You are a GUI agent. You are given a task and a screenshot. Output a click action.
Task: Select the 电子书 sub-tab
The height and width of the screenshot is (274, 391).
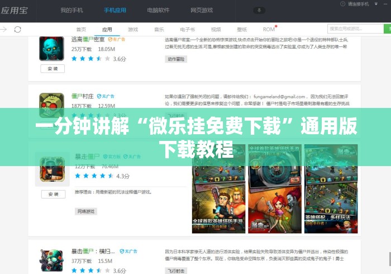[x=187, y=30]
